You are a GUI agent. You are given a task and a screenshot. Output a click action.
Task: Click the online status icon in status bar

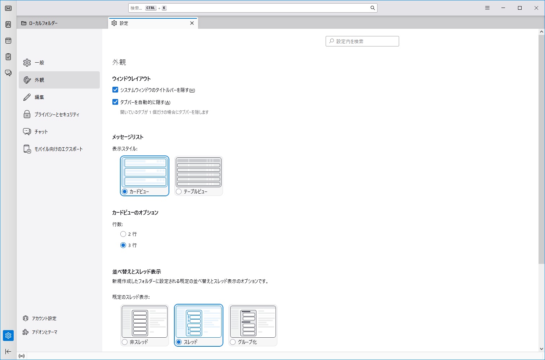22,356
